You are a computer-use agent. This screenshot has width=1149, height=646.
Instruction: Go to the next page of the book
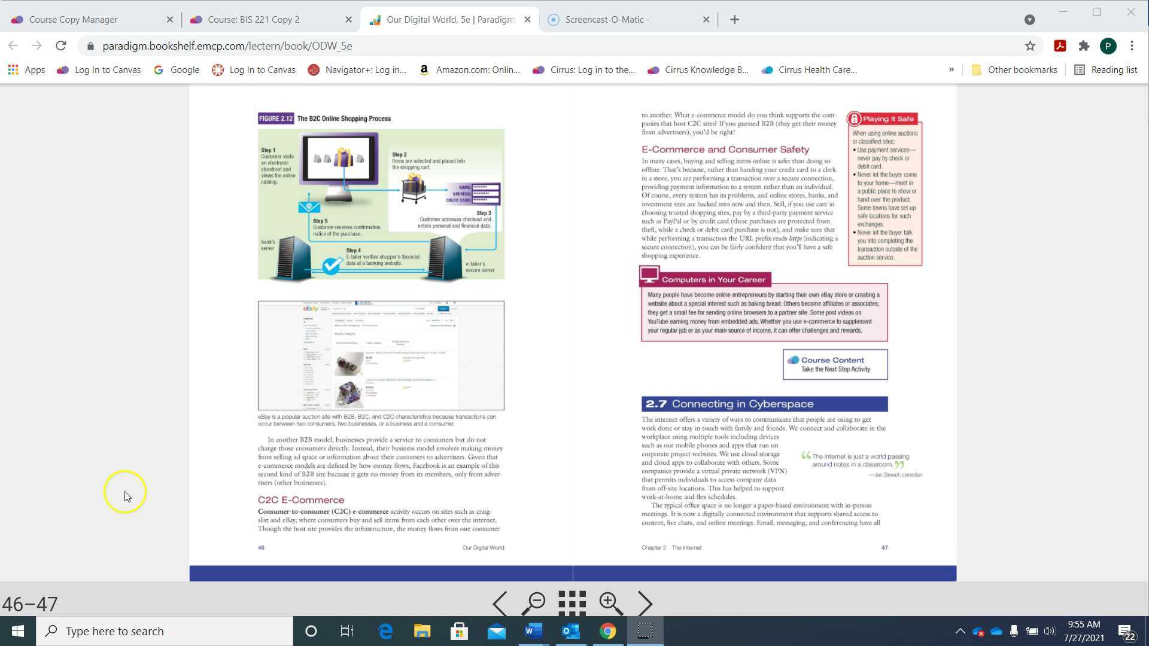pos(645,604)
